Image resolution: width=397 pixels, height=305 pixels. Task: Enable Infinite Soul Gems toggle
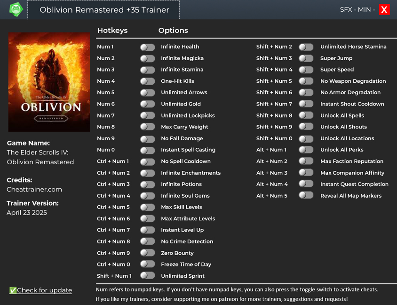(147, 196)
